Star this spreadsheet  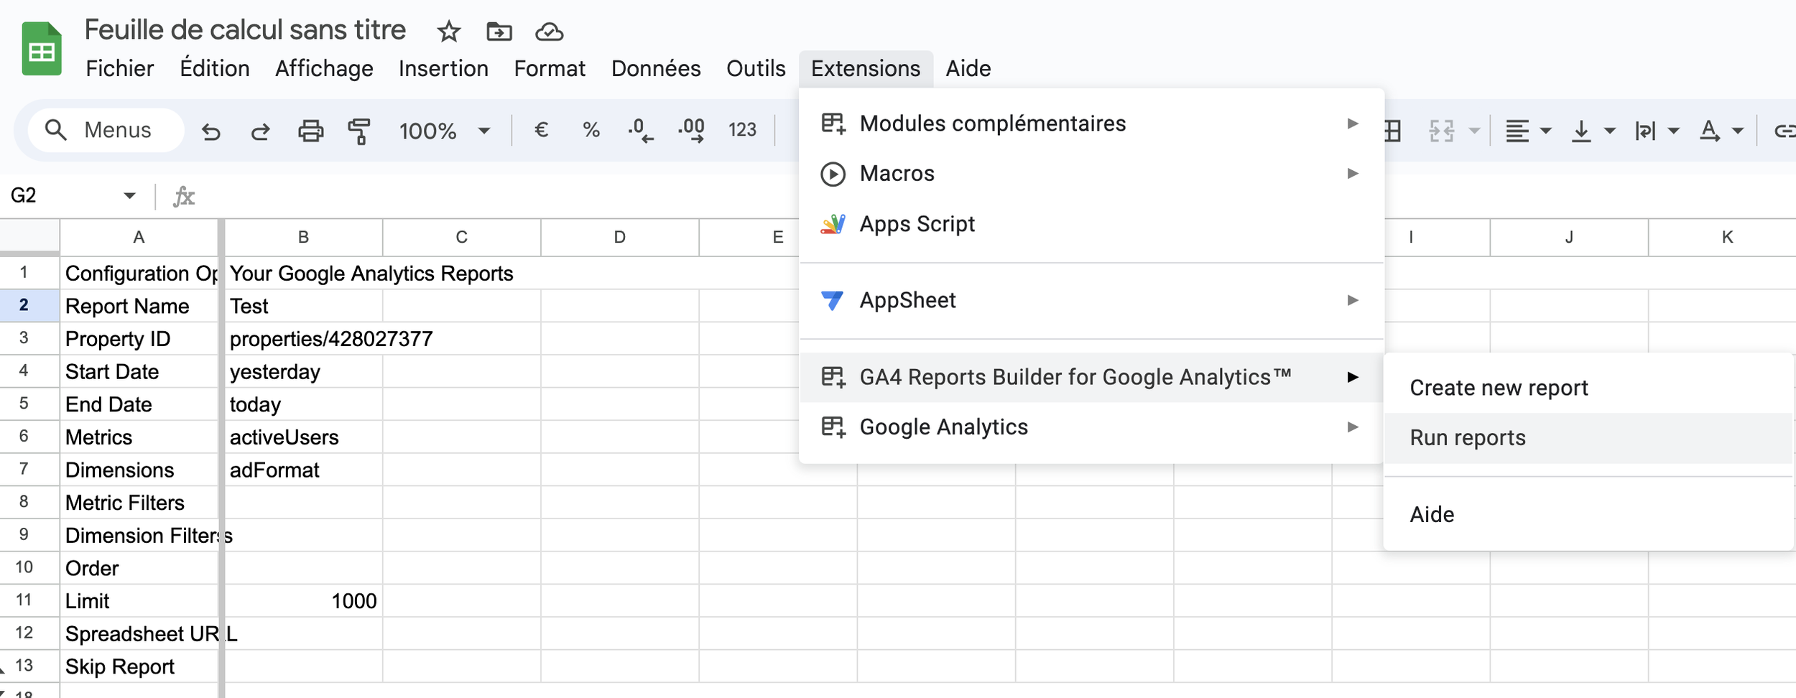449,32
